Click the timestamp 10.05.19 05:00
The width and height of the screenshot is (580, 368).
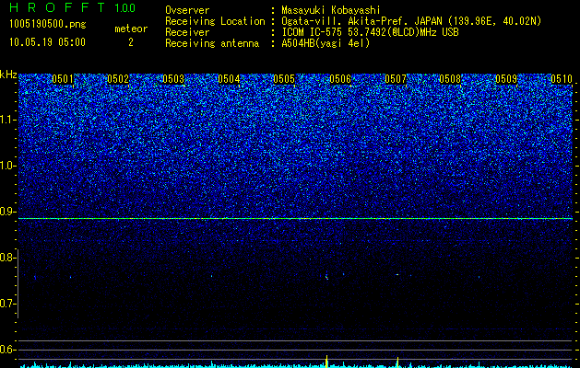coord(47,42)
